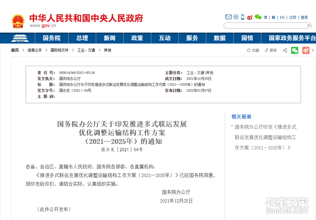Open the Weibo icon in top header
Viewport: 316px width, 220px height.
point(250,17)
